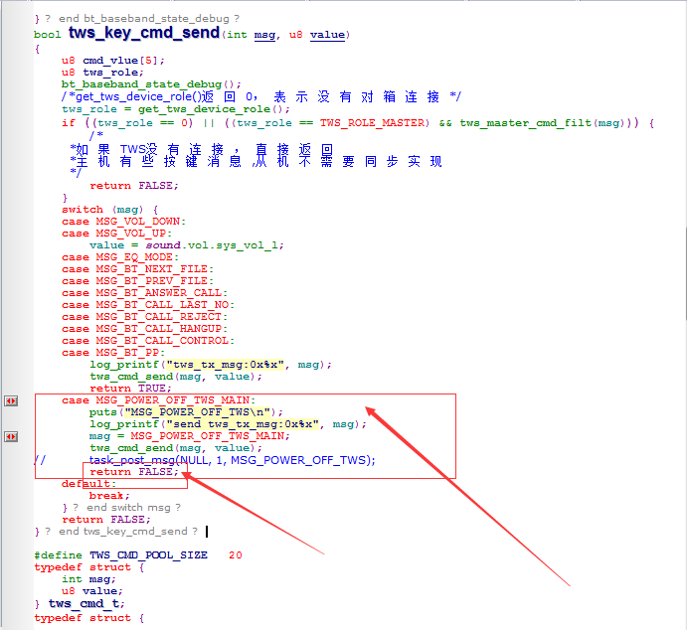
Task: Click margin marker beside msg = MSG_POWER_OFF_TWS_MAIN
Action: tap(11, 436)
